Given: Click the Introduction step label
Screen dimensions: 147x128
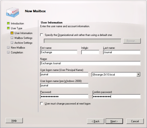Looking at the screenshot, I should coord(17,23).
